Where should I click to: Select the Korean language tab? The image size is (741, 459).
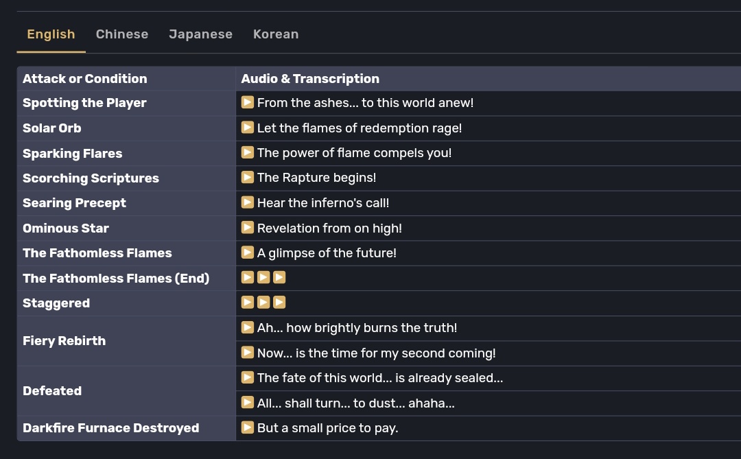point(276,34)
